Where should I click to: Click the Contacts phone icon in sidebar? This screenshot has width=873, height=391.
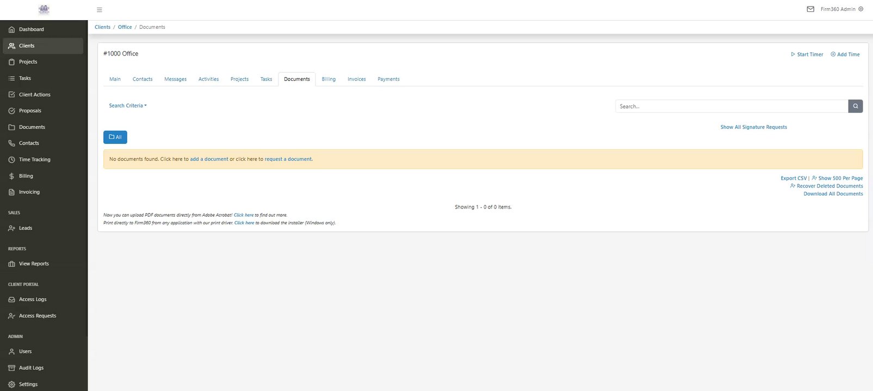coord(11,143)
